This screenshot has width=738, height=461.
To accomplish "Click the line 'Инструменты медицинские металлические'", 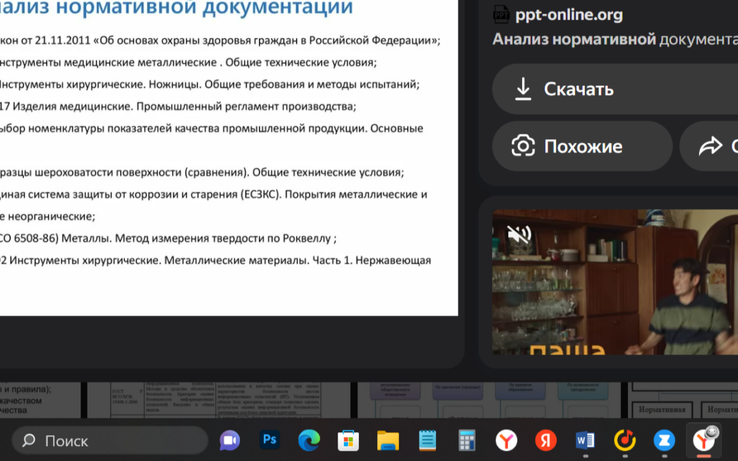I will 189,62.
